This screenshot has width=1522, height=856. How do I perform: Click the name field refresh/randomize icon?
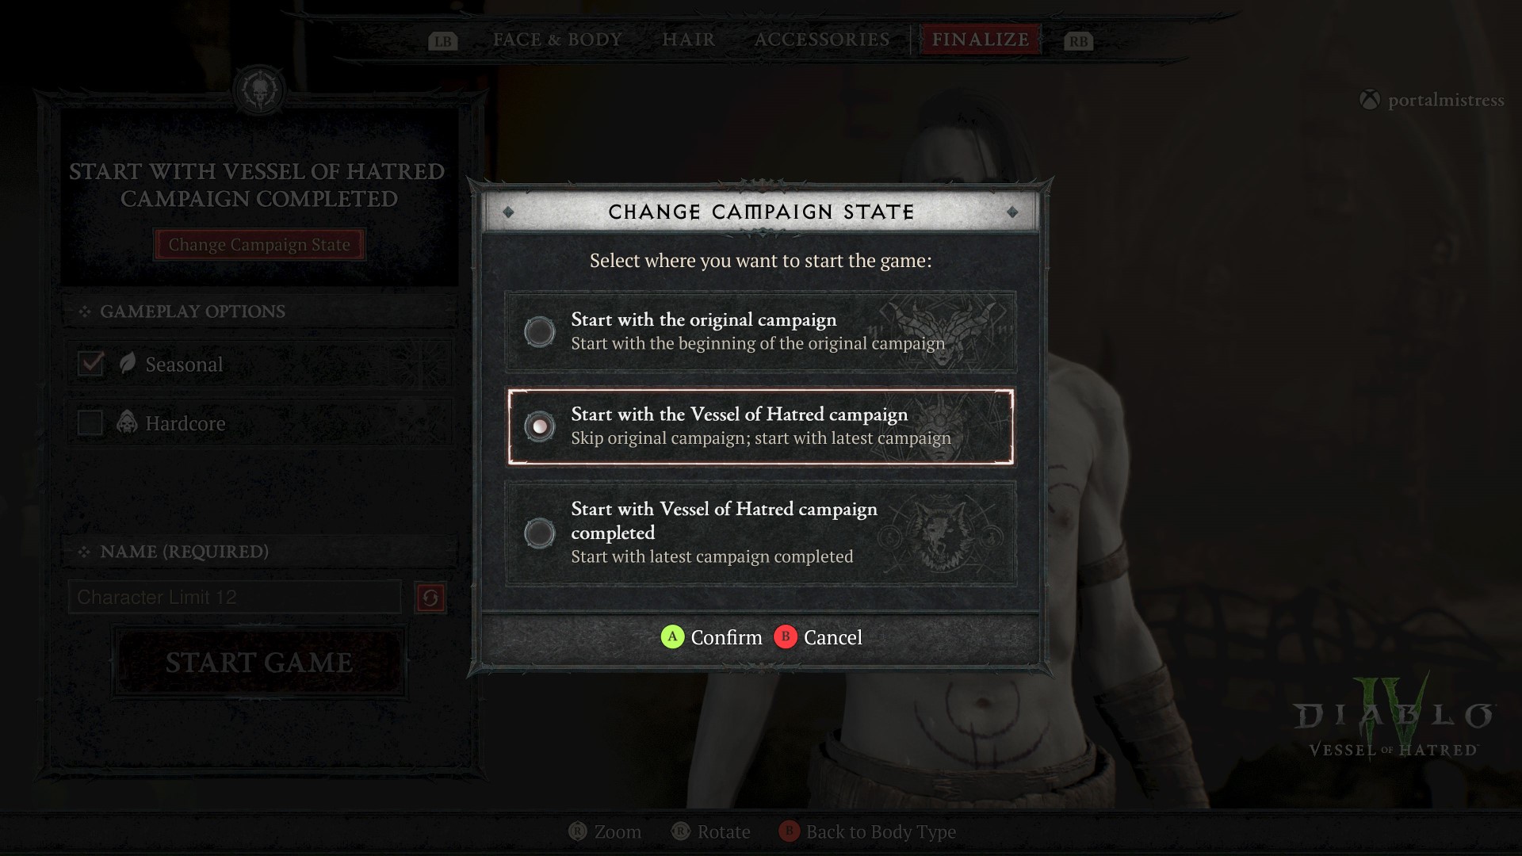coord(430,597)
